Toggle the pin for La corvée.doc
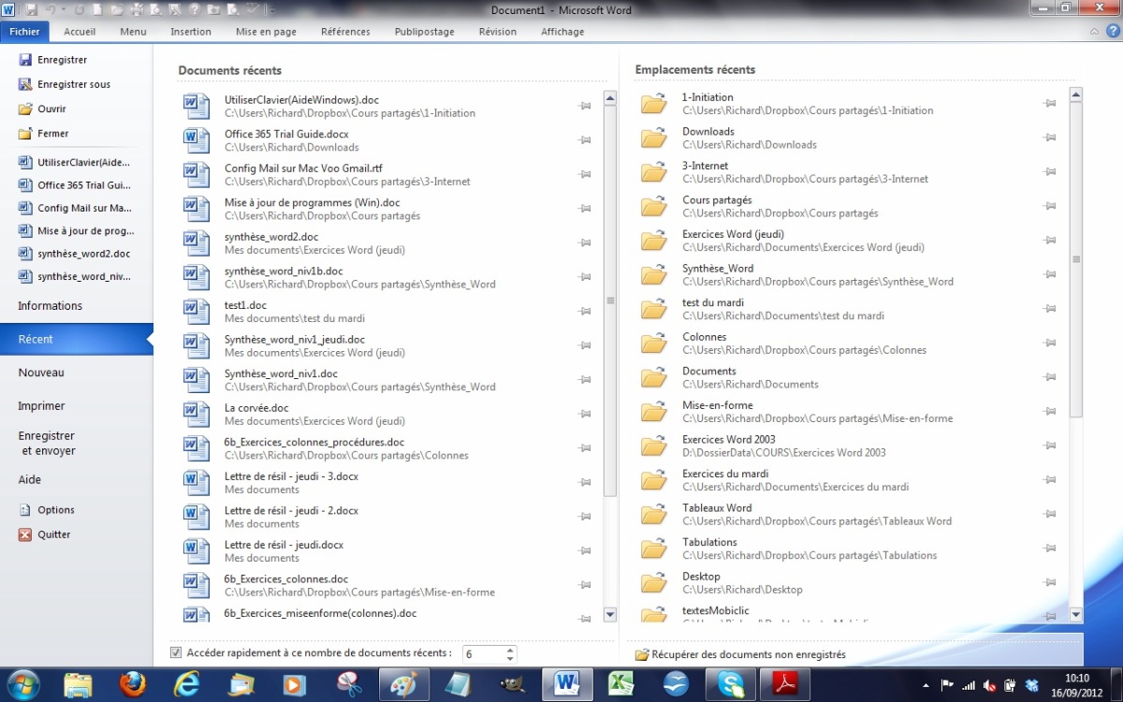The width and height of the screenshot is (1123, 702). tap(585, 414)
